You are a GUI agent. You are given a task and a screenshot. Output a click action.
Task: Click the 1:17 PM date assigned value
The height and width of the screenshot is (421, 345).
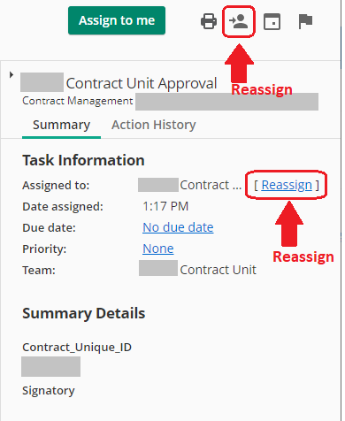(x=165, y=206)
